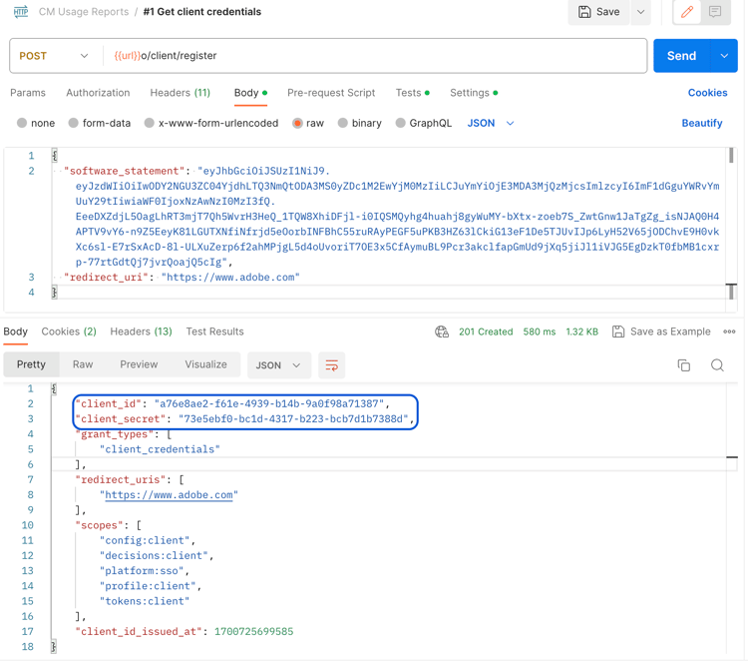Open the Pre-request Script tab

[x=331, y=93]
